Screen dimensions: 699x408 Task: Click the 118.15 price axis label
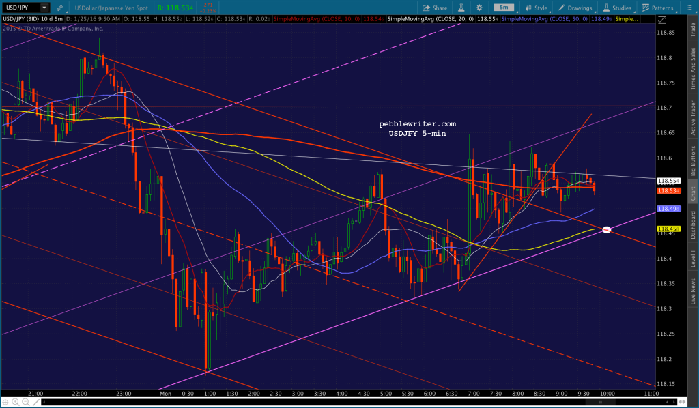pyautogui.click(x=666, y=384)
